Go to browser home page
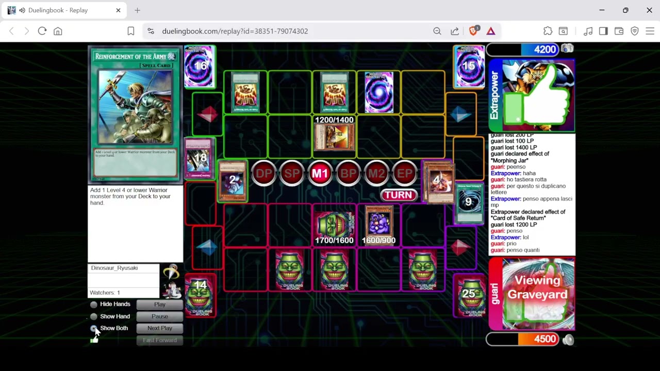The height and width of the screenshot is (371, 660). tap(58, 31)
